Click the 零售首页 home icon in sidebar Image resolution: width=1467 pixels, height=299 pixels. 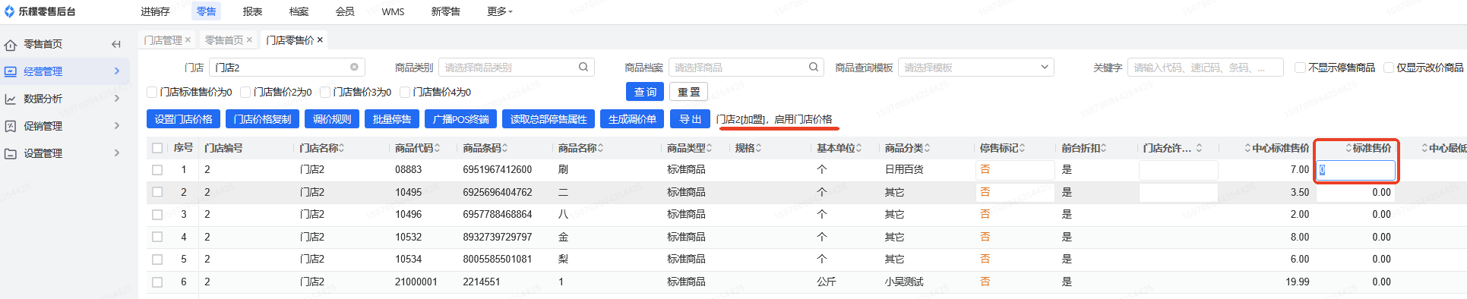11,45
